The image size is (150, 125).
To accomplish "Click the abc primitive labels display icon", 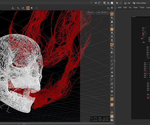I will [112, 95].
